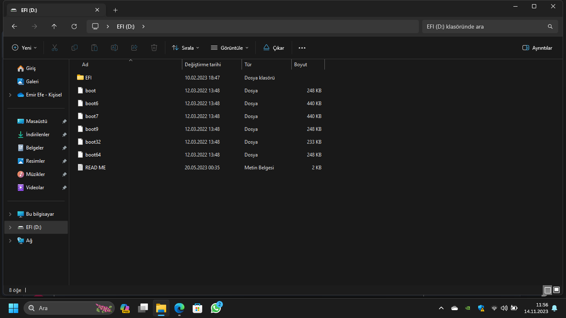Open WhatsApp from the taskbar
Screen dimensions: 566x318
tap(216, 308)
